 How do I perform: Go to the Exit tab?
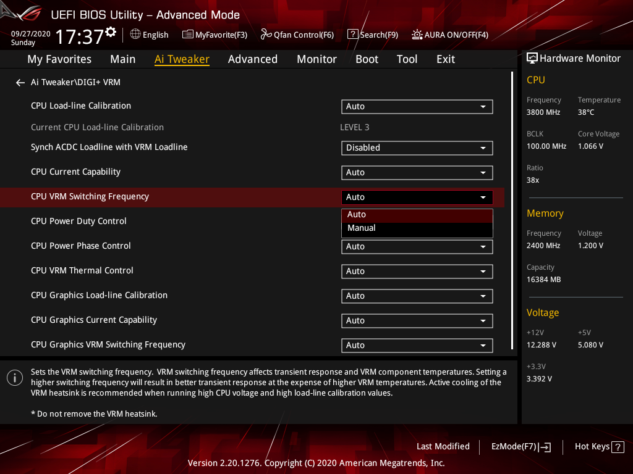click(446, 59)
